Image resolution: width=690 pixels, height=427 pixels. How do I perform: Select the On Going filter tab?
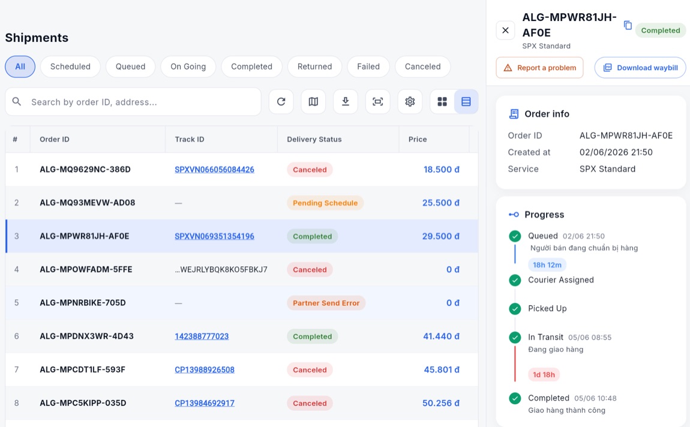188,67
